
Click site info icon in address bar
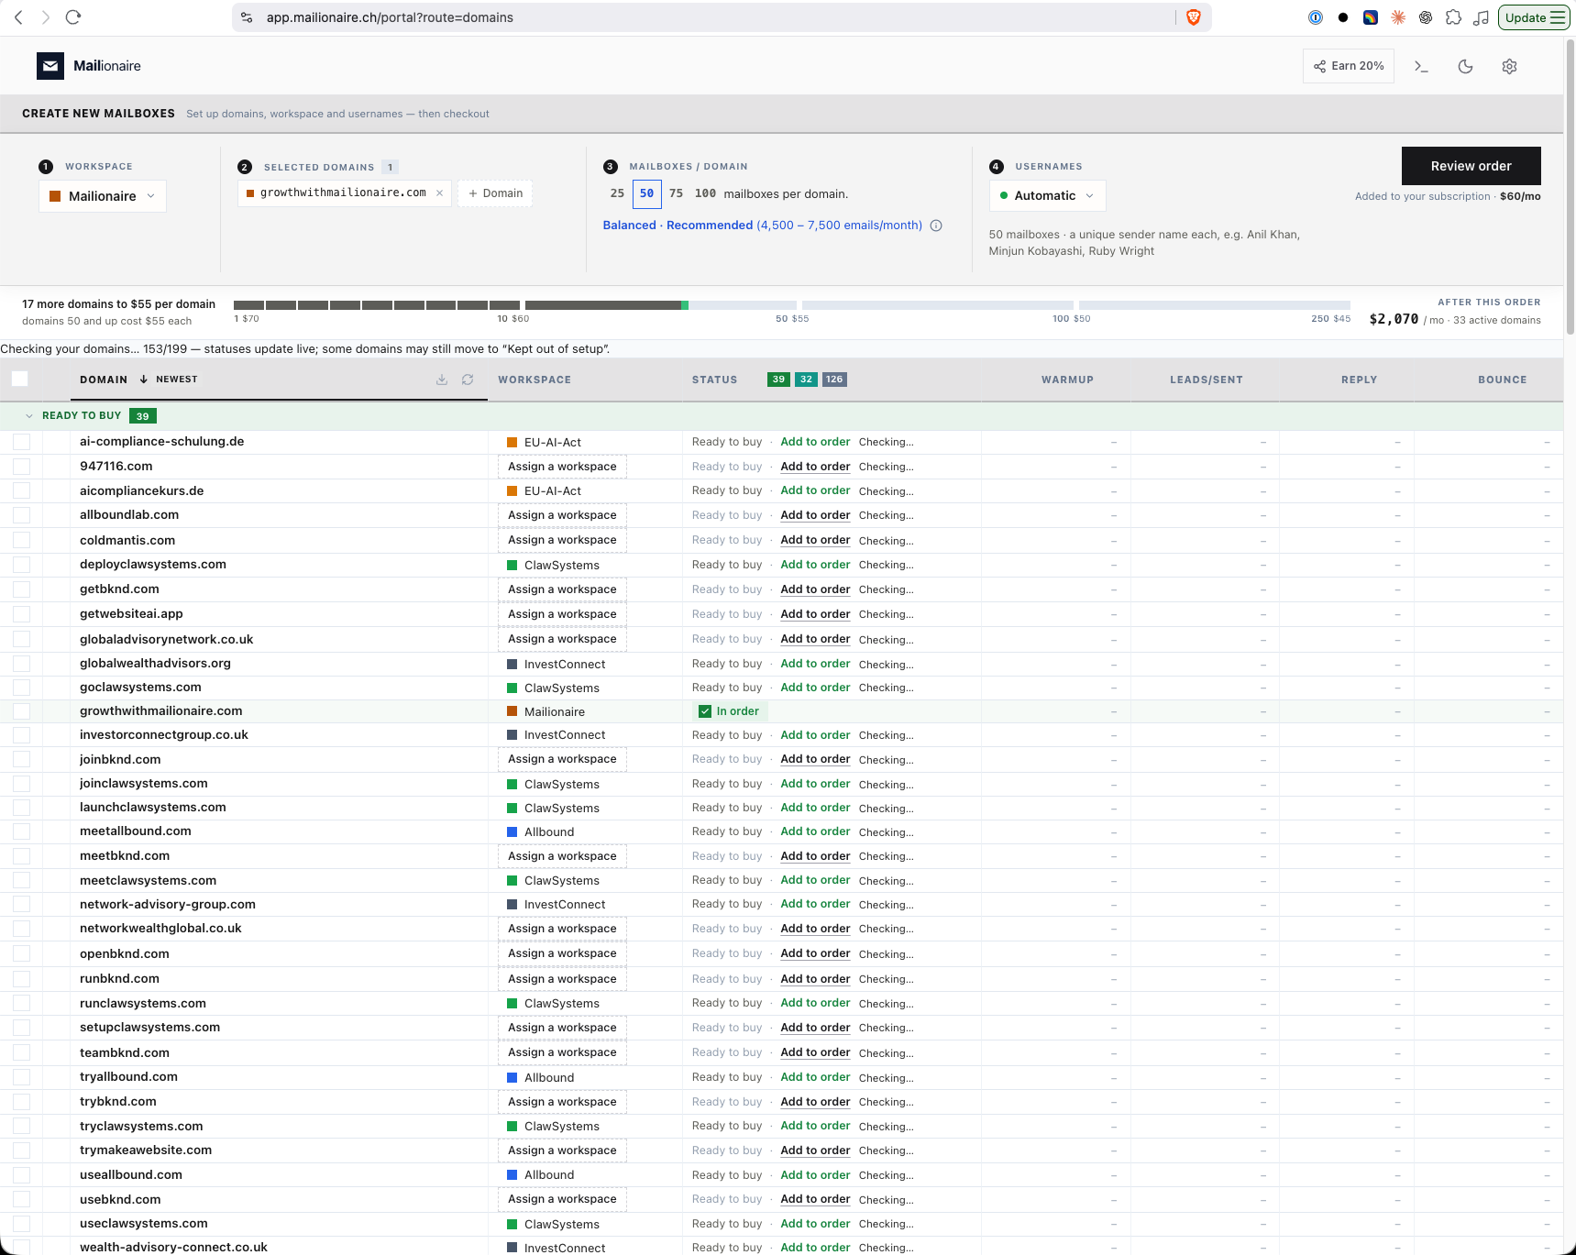point(247,17)
